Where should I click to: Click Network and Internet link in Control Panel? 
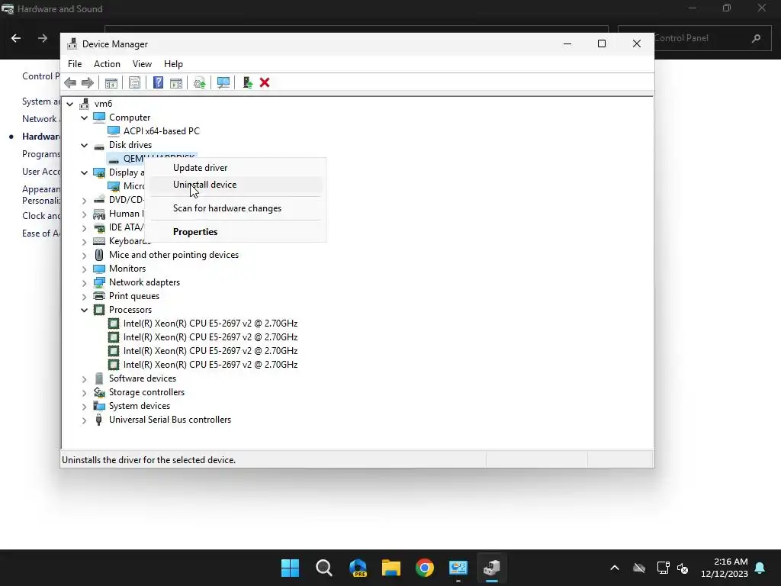pyautogui.click(x=41, y=118)
